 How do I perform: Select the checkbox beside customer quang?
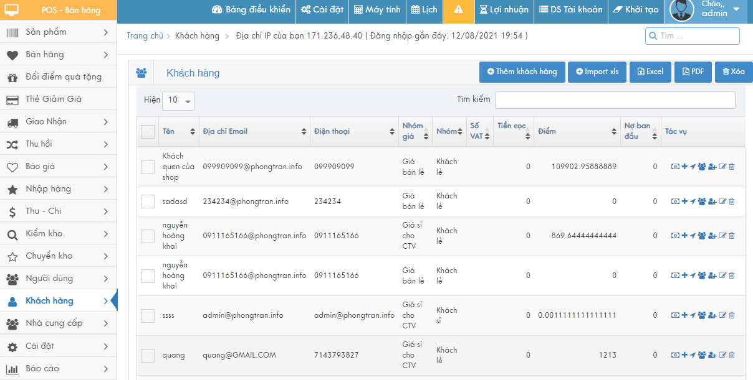click(x=148, y=356)
